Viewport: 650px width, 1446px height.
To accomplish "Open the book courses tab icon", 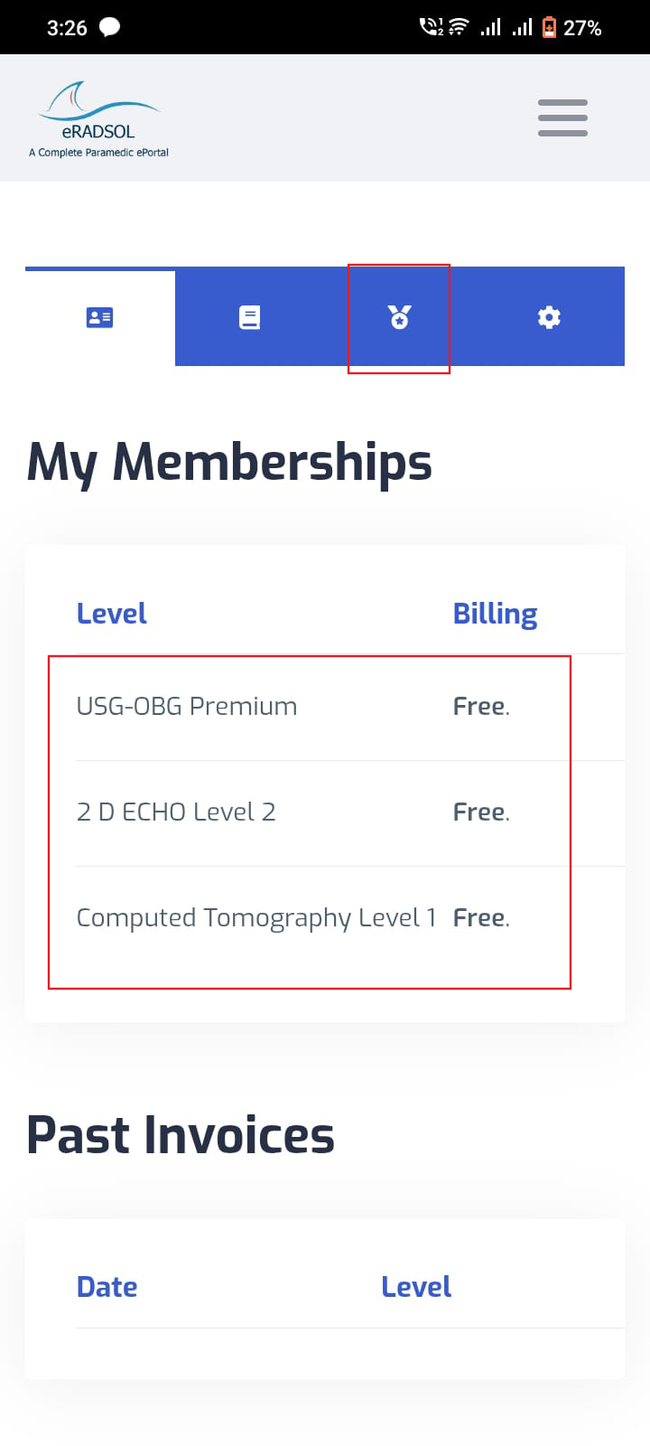I will (249, 317).
